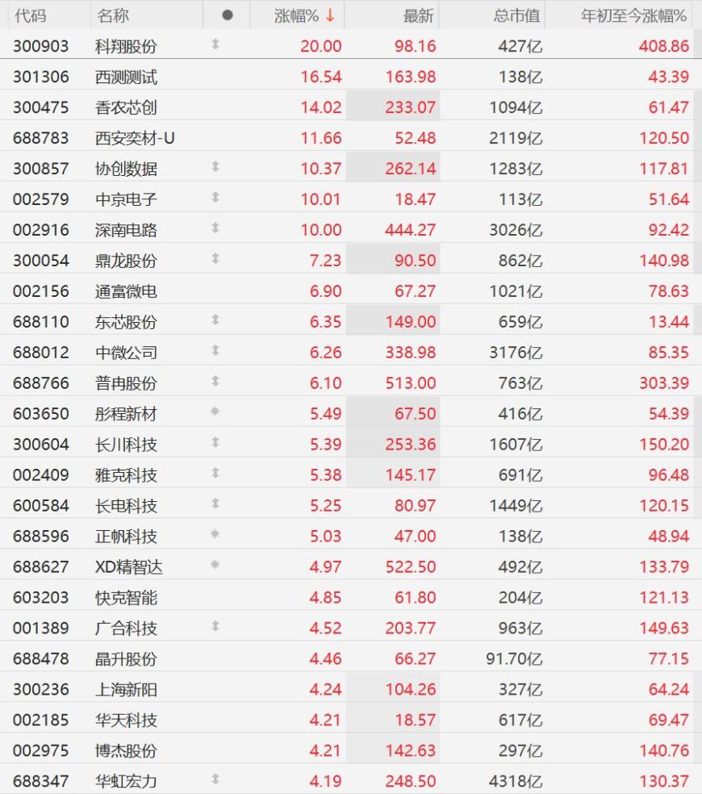702x794 pixels.
Task: Click the marker icon beside 广合科技
Action: click(215, 626)
